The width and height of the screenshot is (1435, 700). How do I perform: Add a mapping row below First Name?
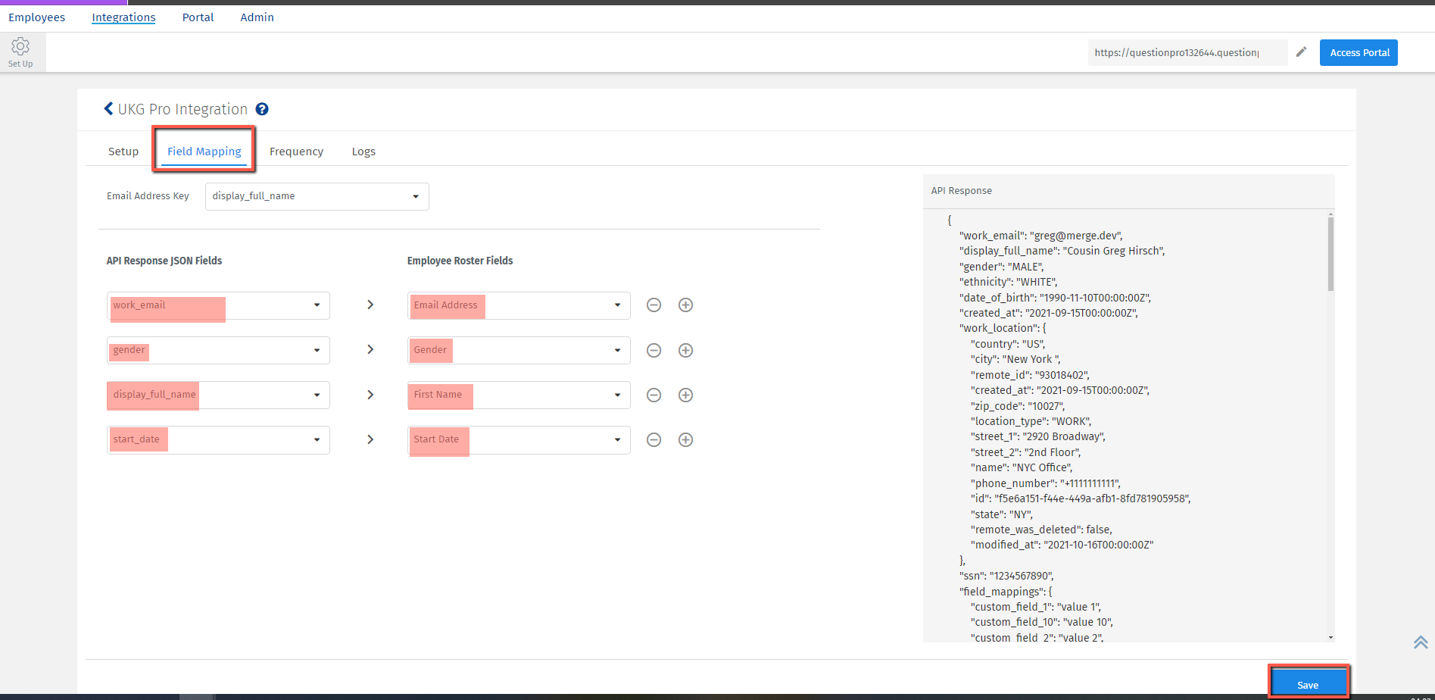click(x=685, y=395)
